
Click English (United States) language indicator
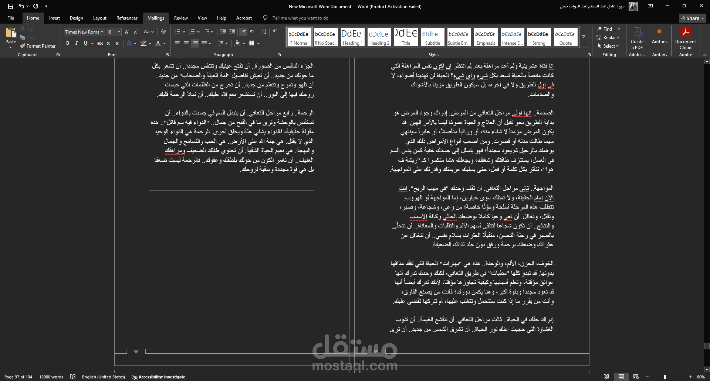tap(104, 377)
